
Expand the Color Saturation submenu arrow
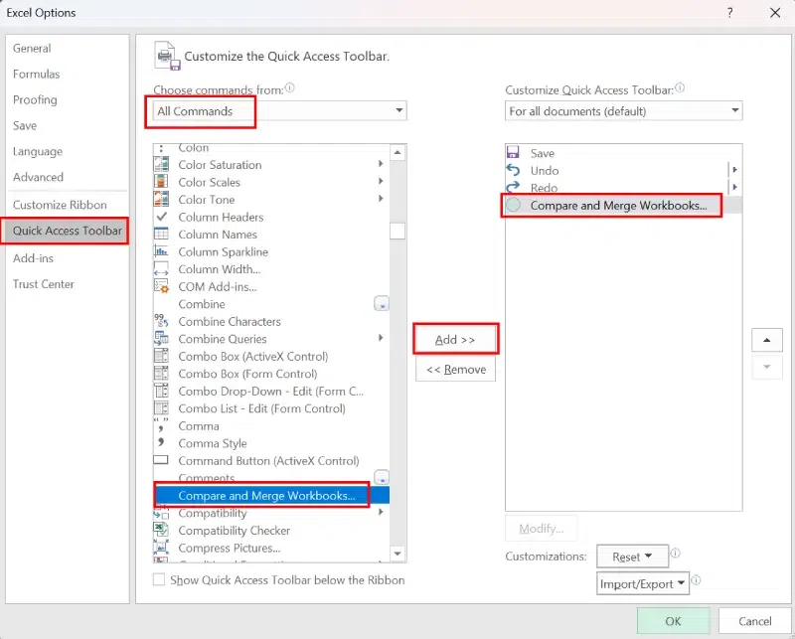tap(381, 164)
